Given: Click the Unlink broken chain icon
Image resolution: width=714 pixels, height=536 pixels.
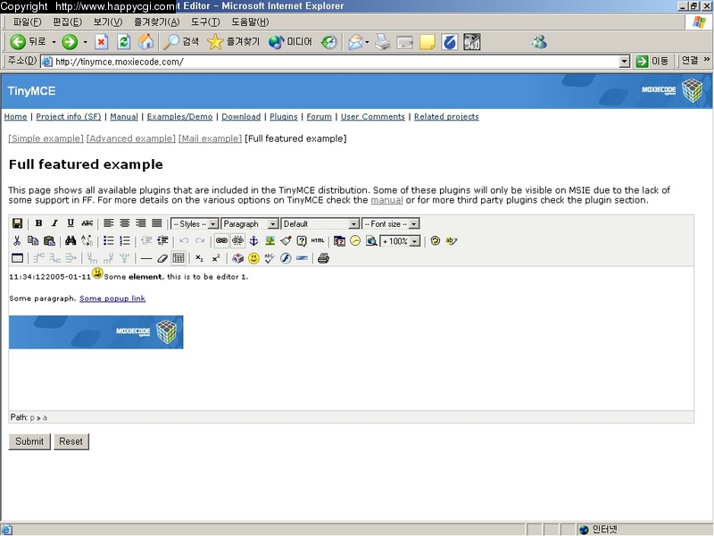Looking at the screenshot, I should 237,240.
